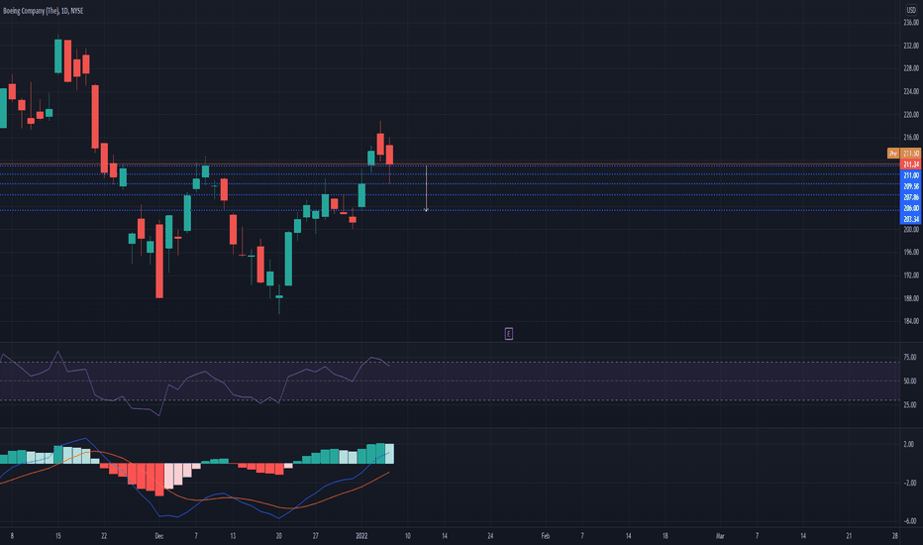Click the red 211.34 last price label
The height and width of the screenshot is (545, 923).
911,164
